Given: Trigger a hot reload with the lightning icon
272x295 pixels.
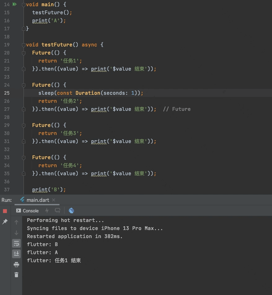Looking at the screenshot, I should [46, 210].
